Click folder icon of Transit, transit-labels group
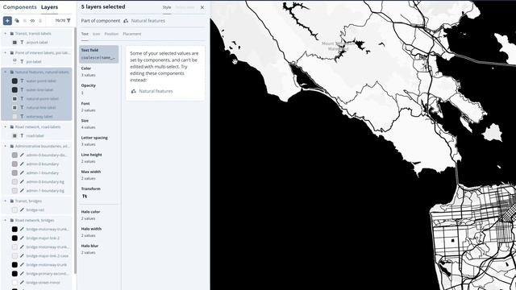 pos(12,34)
